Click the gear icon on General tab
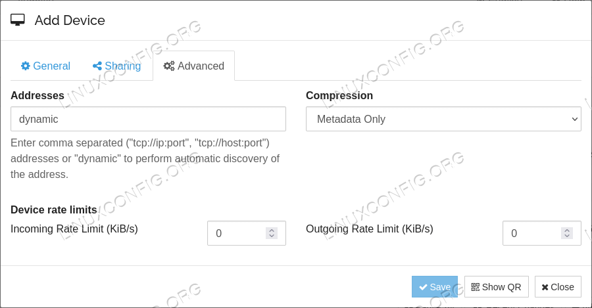Screen dimensions: 592x308 pyautogui.click(x=25, y=66)
